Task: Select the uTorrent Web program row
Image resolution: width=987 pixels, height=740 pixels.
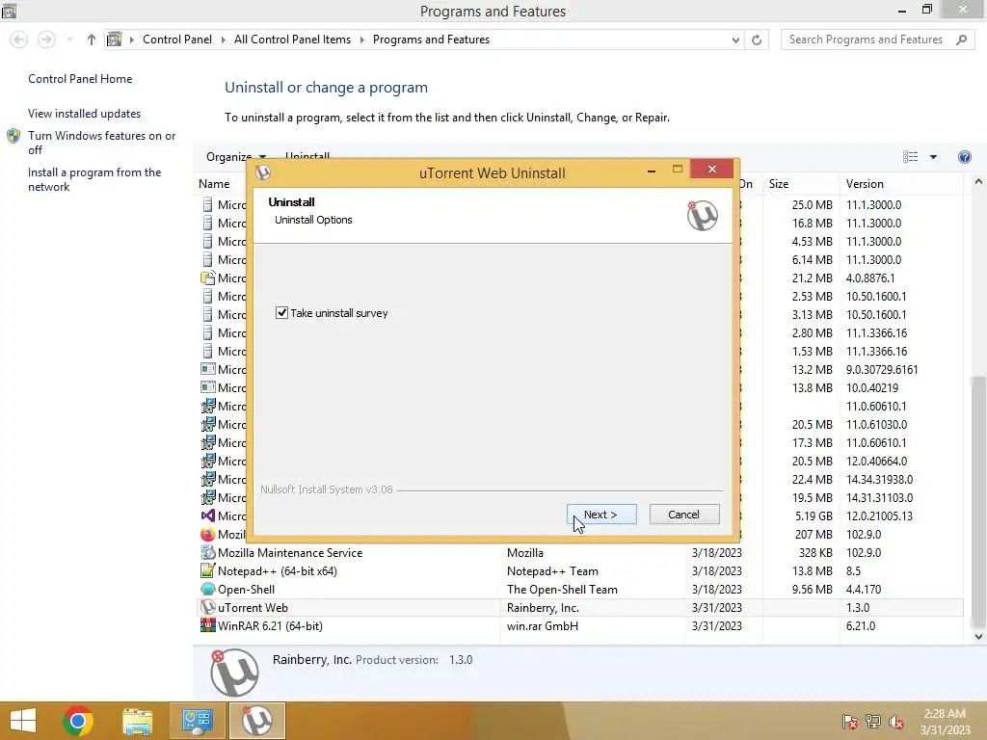Action: pos(578,608)
